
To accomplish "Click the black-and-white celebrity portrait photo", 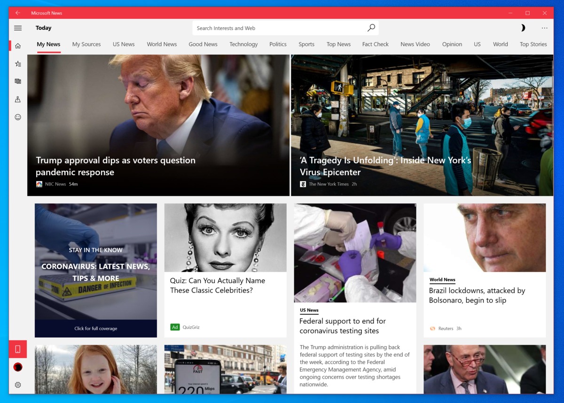I will click(x=226, y=238).
